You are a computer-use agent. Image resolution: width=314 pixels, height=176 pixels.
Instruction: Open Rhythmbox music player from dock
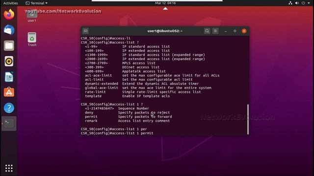point(9,61)
